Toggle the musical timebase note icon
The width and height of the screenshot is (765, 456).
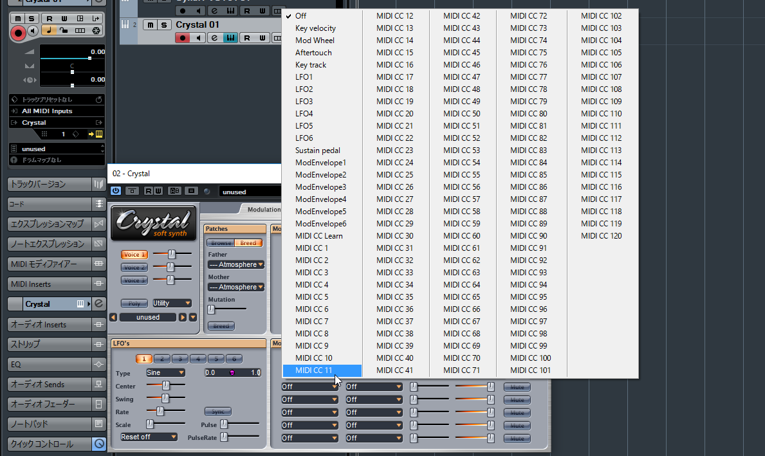[x=48, y=31]
